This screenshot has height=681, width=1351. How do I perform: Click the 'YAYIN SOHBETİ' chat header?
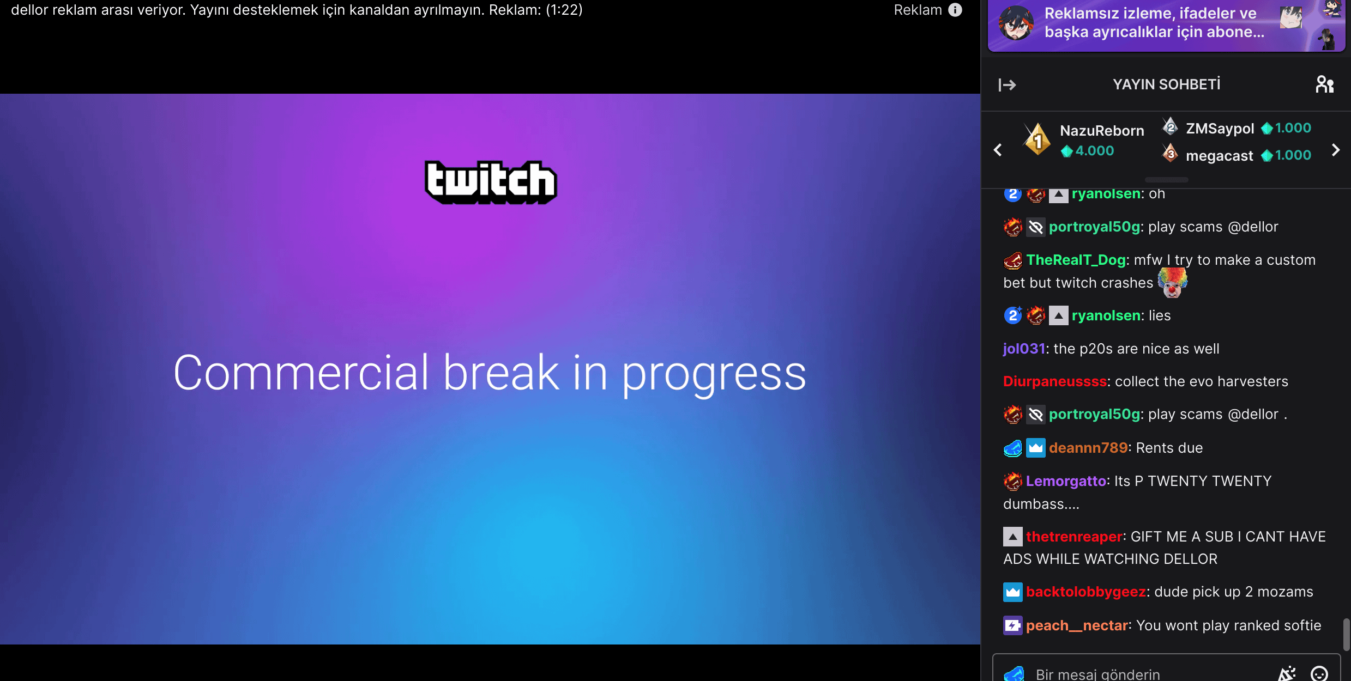pyautogui.click(x=1167, y=84)
